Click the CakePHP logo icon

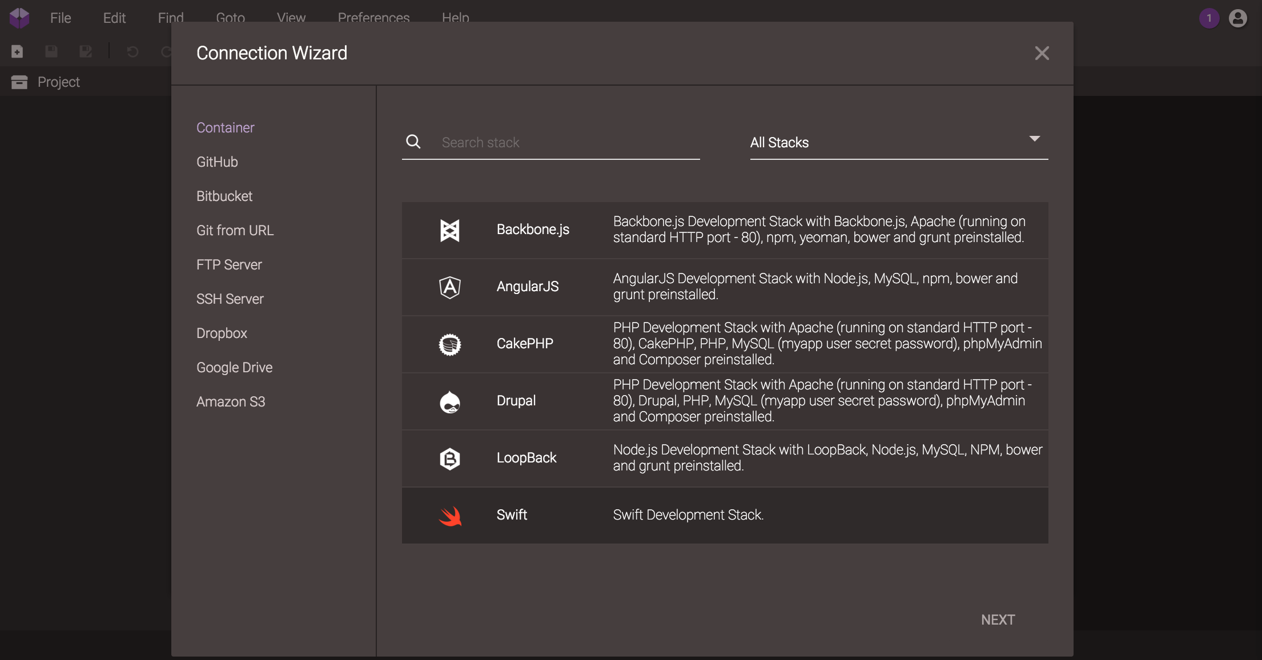(450, 344)
